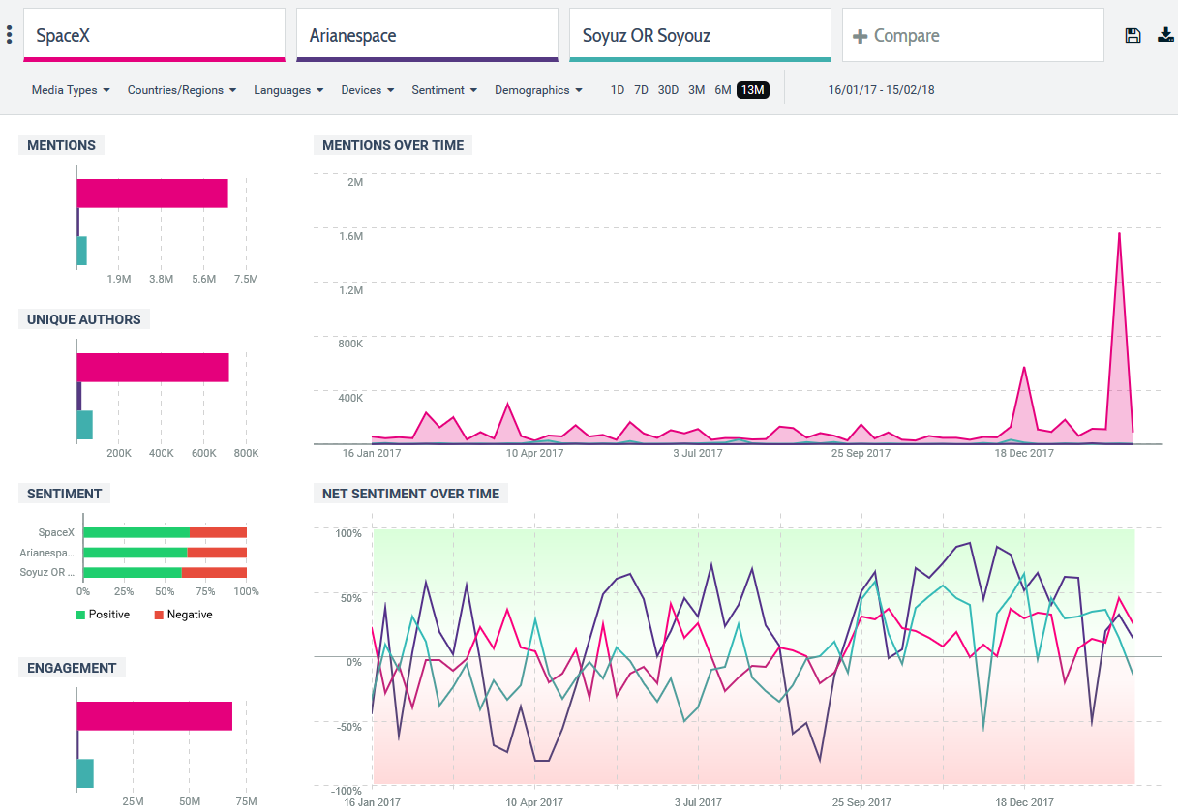This screenshot has height=812, width=1178.
Task: Edit the Arianespace query field
Action: tap(427, 35)
